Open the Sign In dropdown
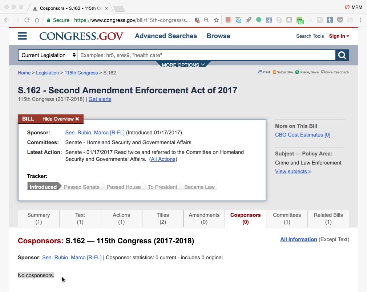This screenshot has width=367, height=292. click(x=339, y=36)
